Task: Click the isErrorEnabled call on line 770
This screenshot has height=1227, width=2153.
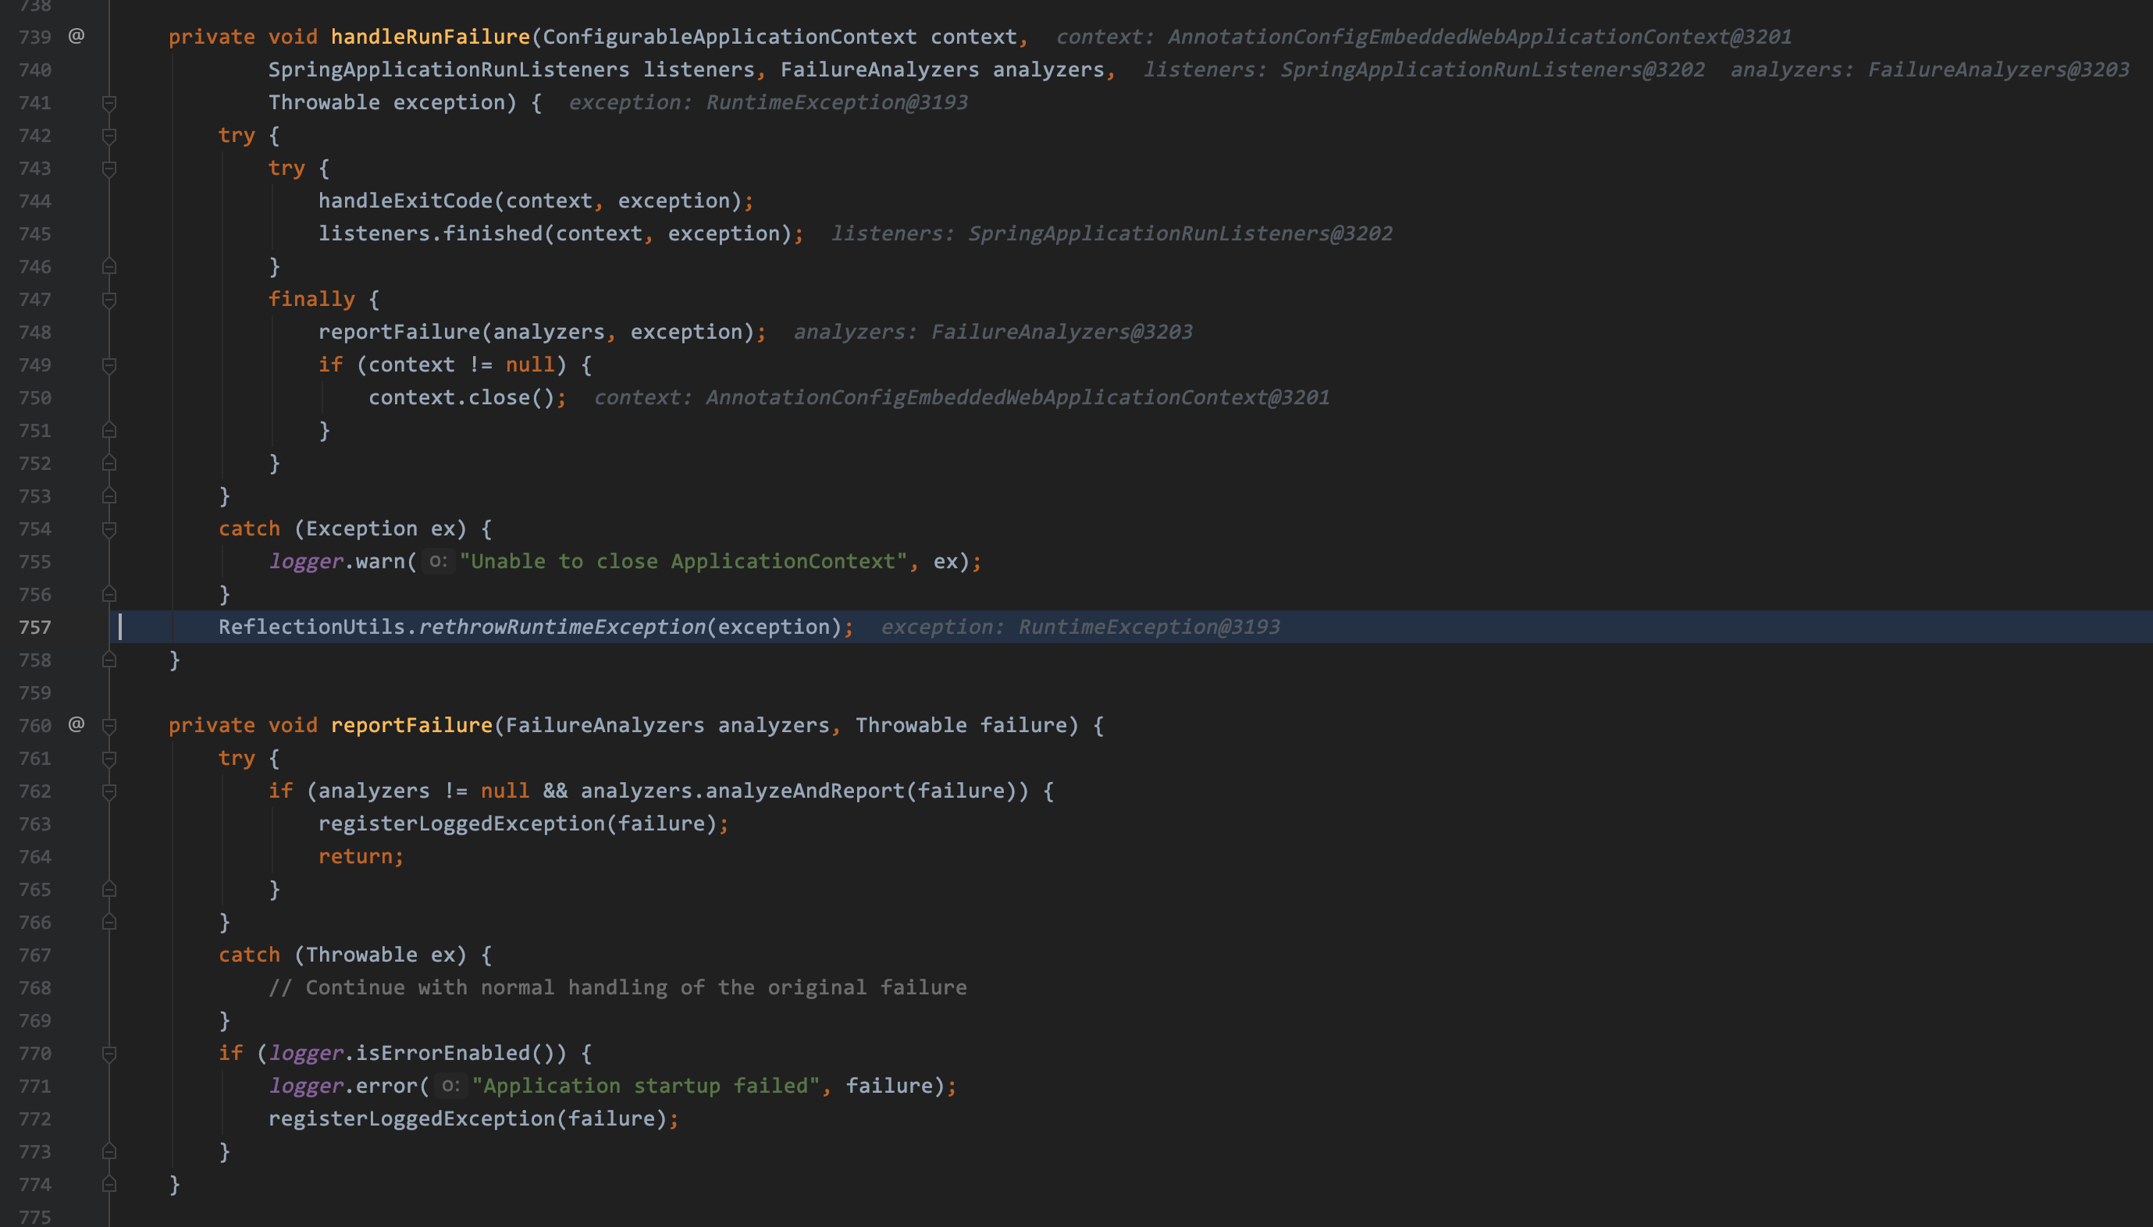Action: coord(443,1054)
